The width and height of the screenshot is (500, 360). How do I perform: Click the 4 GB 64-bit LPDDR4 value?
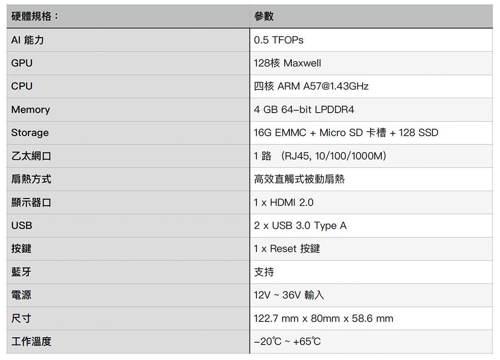(304, 110)
